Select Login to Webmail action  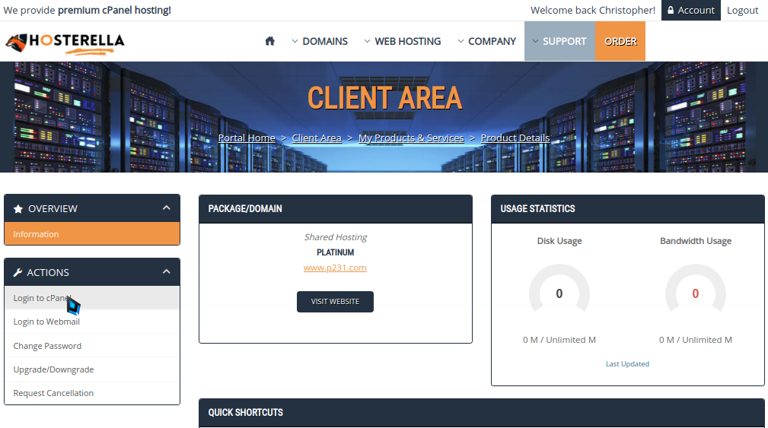pyautogui.click(x=46, y=322)
